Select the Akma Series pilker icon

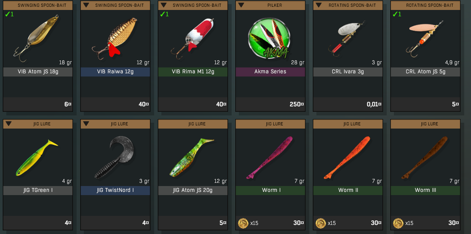tap(269, 38)
